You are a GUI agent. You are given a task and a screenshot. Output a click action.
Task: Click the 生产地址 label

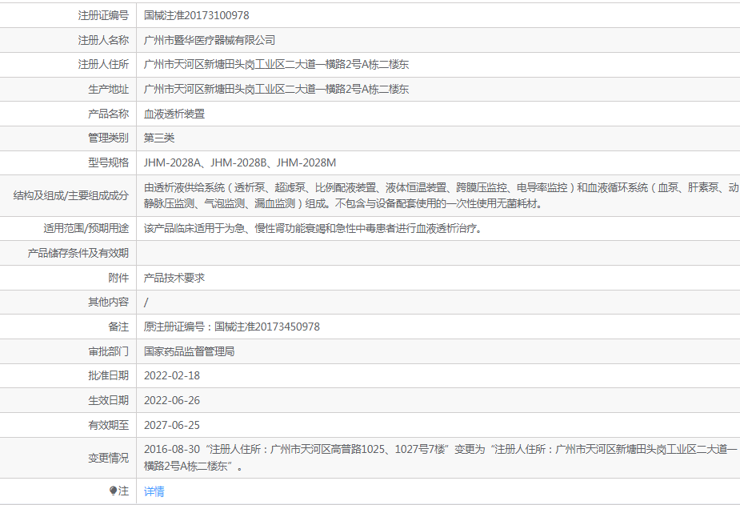[109, 89]
